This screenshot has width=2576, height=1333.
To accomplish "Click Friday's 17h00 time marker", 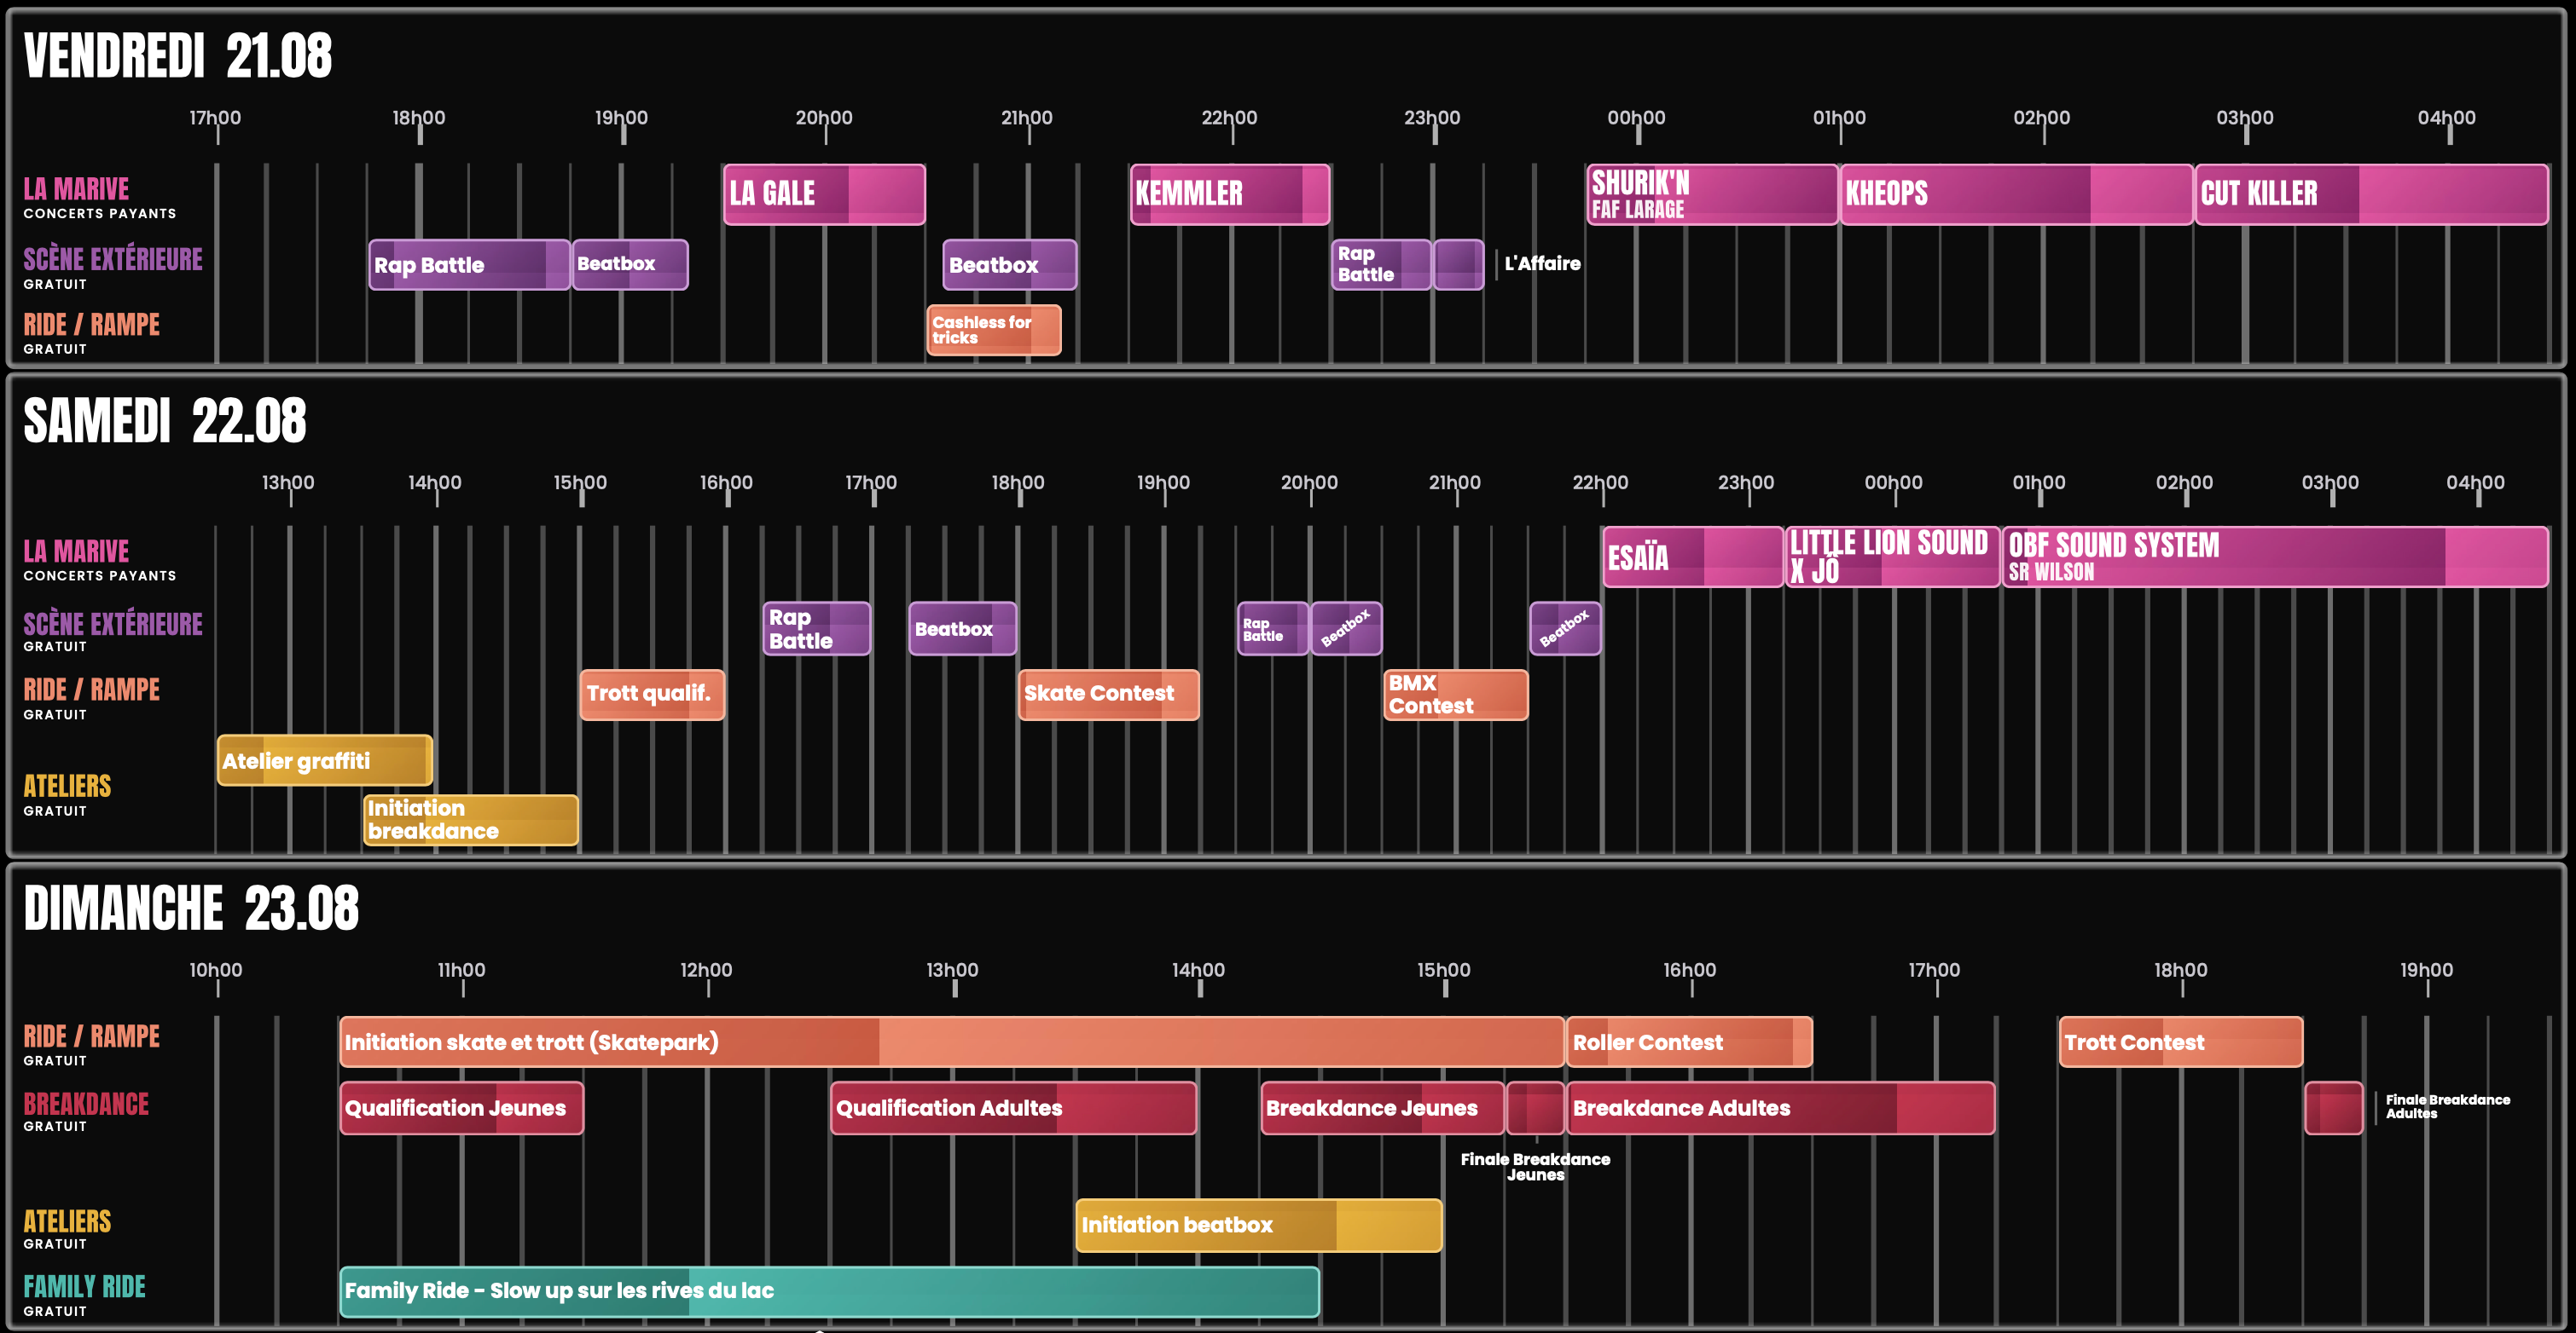I will tap(215, 118).
